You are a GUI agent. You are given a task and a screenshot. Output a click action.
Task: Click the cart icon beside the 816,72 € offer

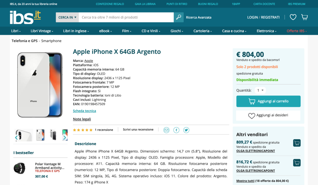297,162
